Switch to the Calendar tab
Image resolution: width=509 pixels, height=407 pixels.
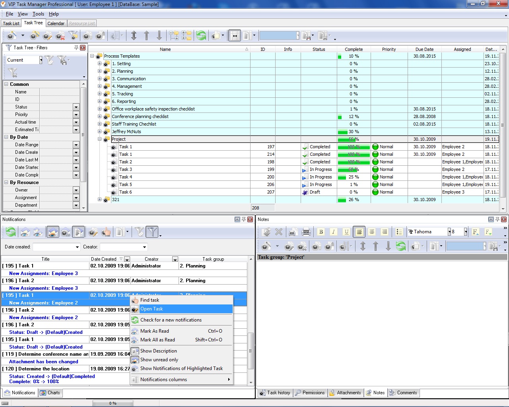click(56, 23)
